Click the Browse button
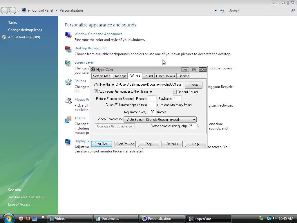Screen dimensions: 297x223 pyautogui.click(x=193, y=85)
